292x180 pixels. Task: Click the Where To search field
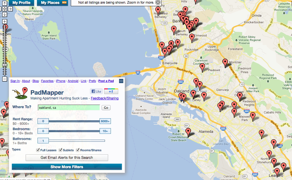[69, 107]
